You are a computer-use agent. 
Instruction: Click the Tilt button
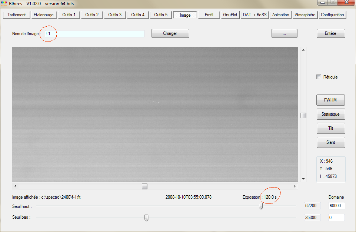click(331, 128)
